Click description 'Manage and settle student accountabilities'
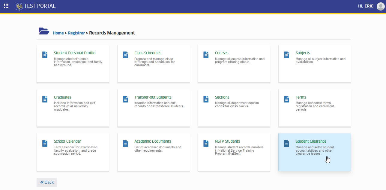Image resolution: width=386 pixels, height=190 pixels. click(x=315, y=150)
